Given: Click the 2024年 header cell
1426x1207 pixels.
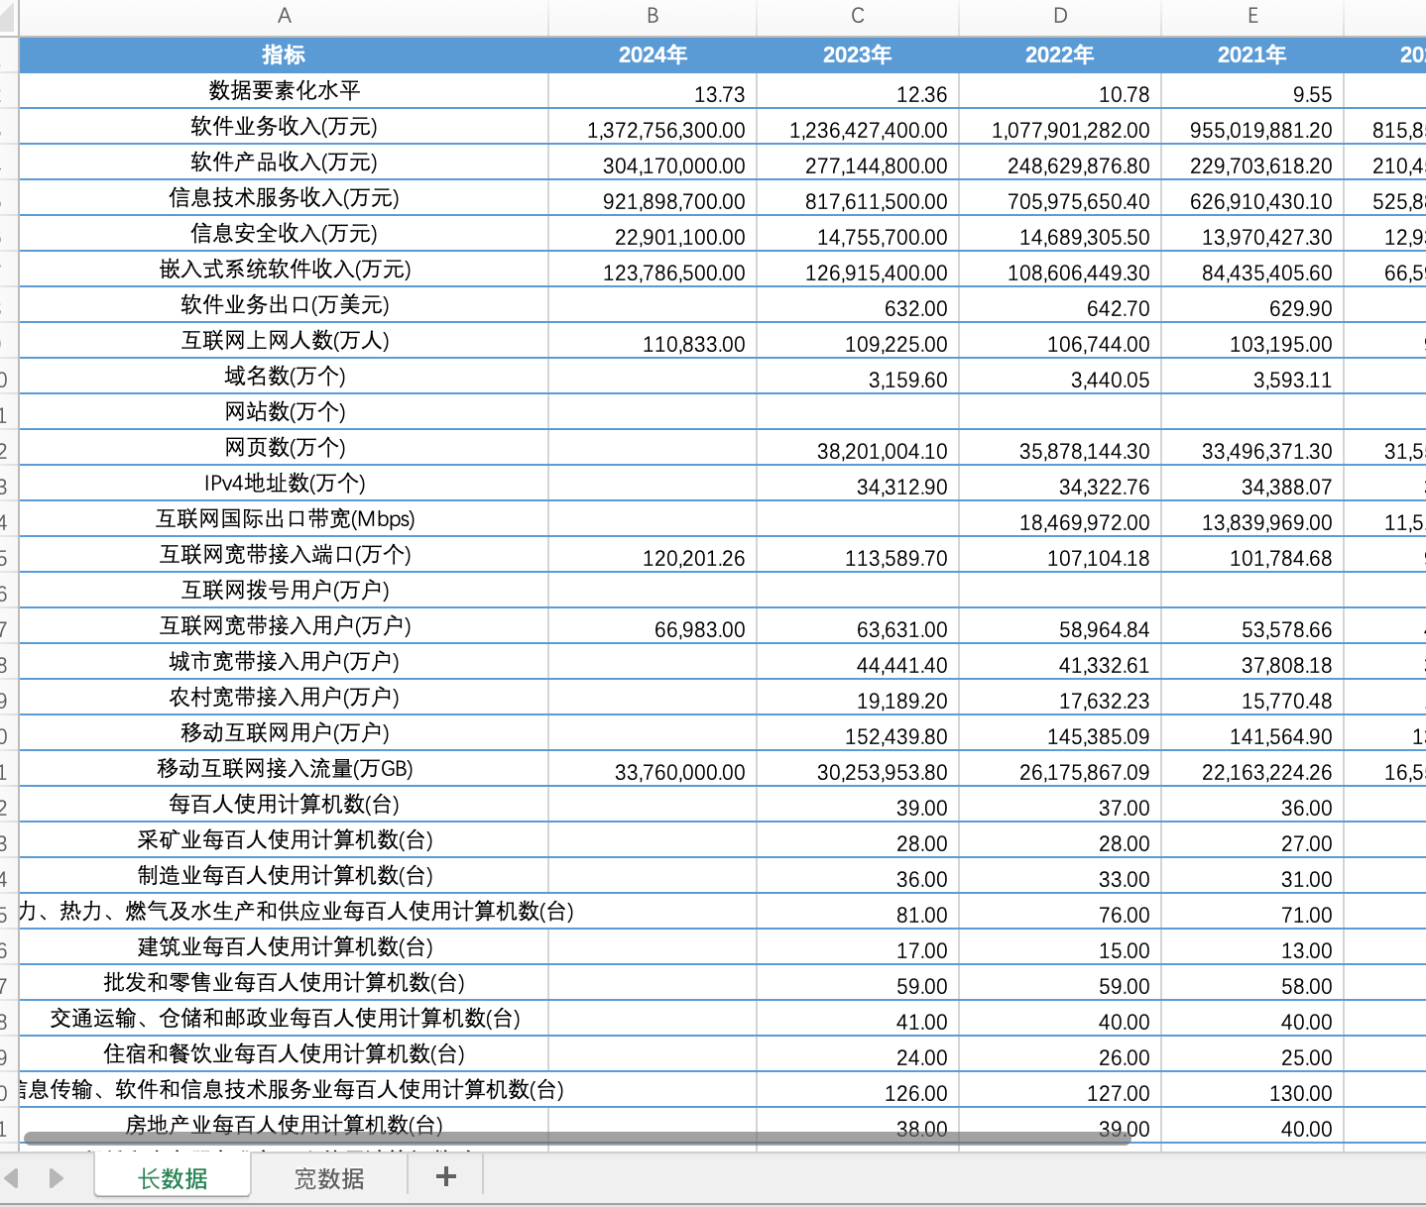Looking at the screenshot, I should click(x=653, y=55).
